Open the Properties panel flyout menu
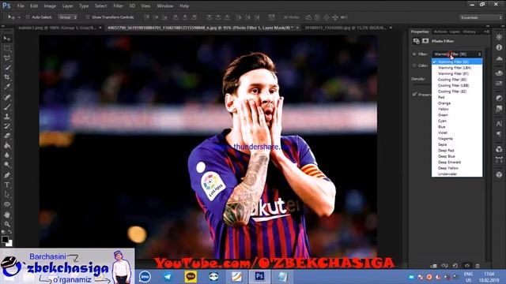 coord(486,32)
